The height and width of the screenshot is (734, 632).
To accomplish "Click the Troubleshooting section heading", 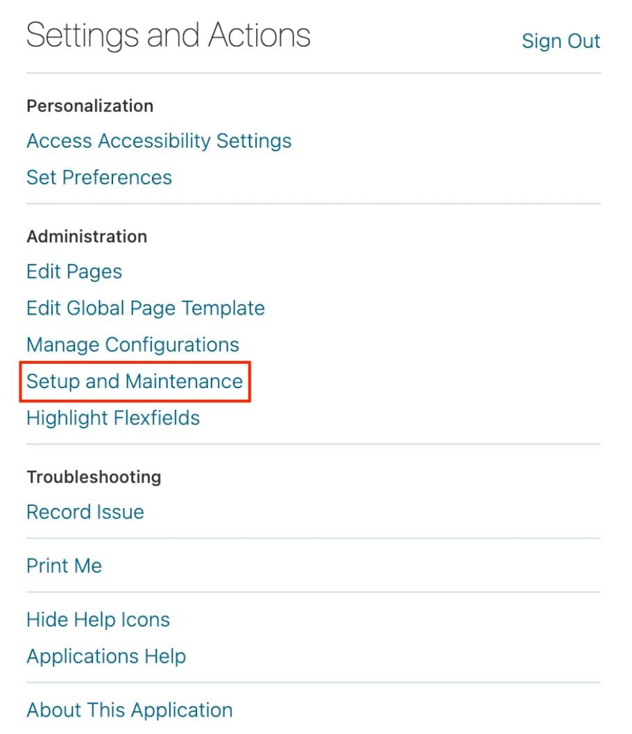I will click(94, 477).
